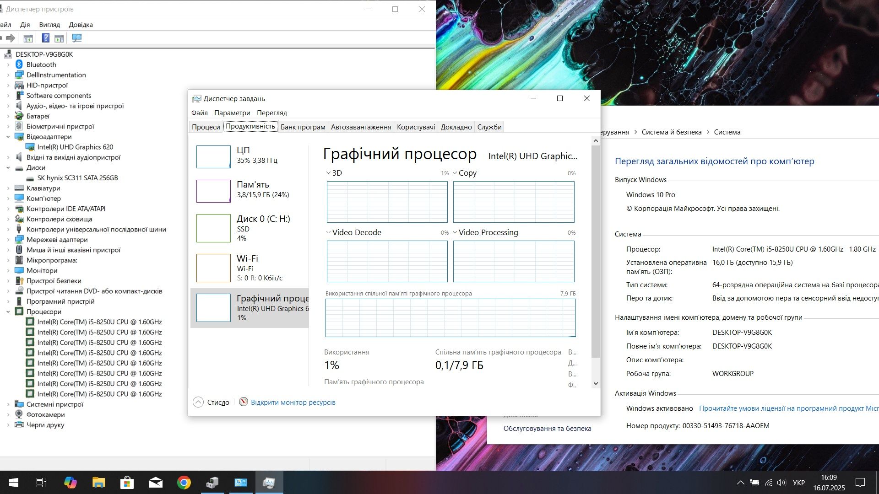
Task: Select the Диск 0 (C: H:) performance item
Action: point(250,228)
